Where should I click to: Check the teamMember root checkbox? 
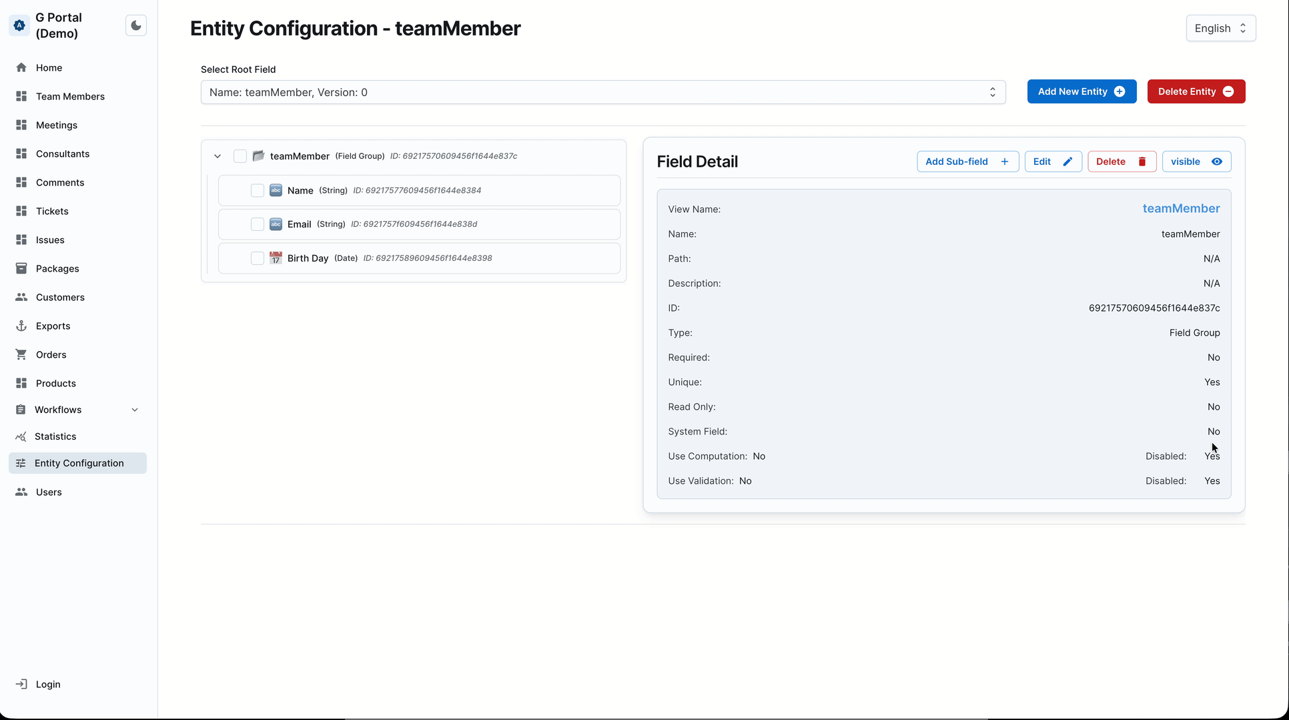(x=240, y=155)
